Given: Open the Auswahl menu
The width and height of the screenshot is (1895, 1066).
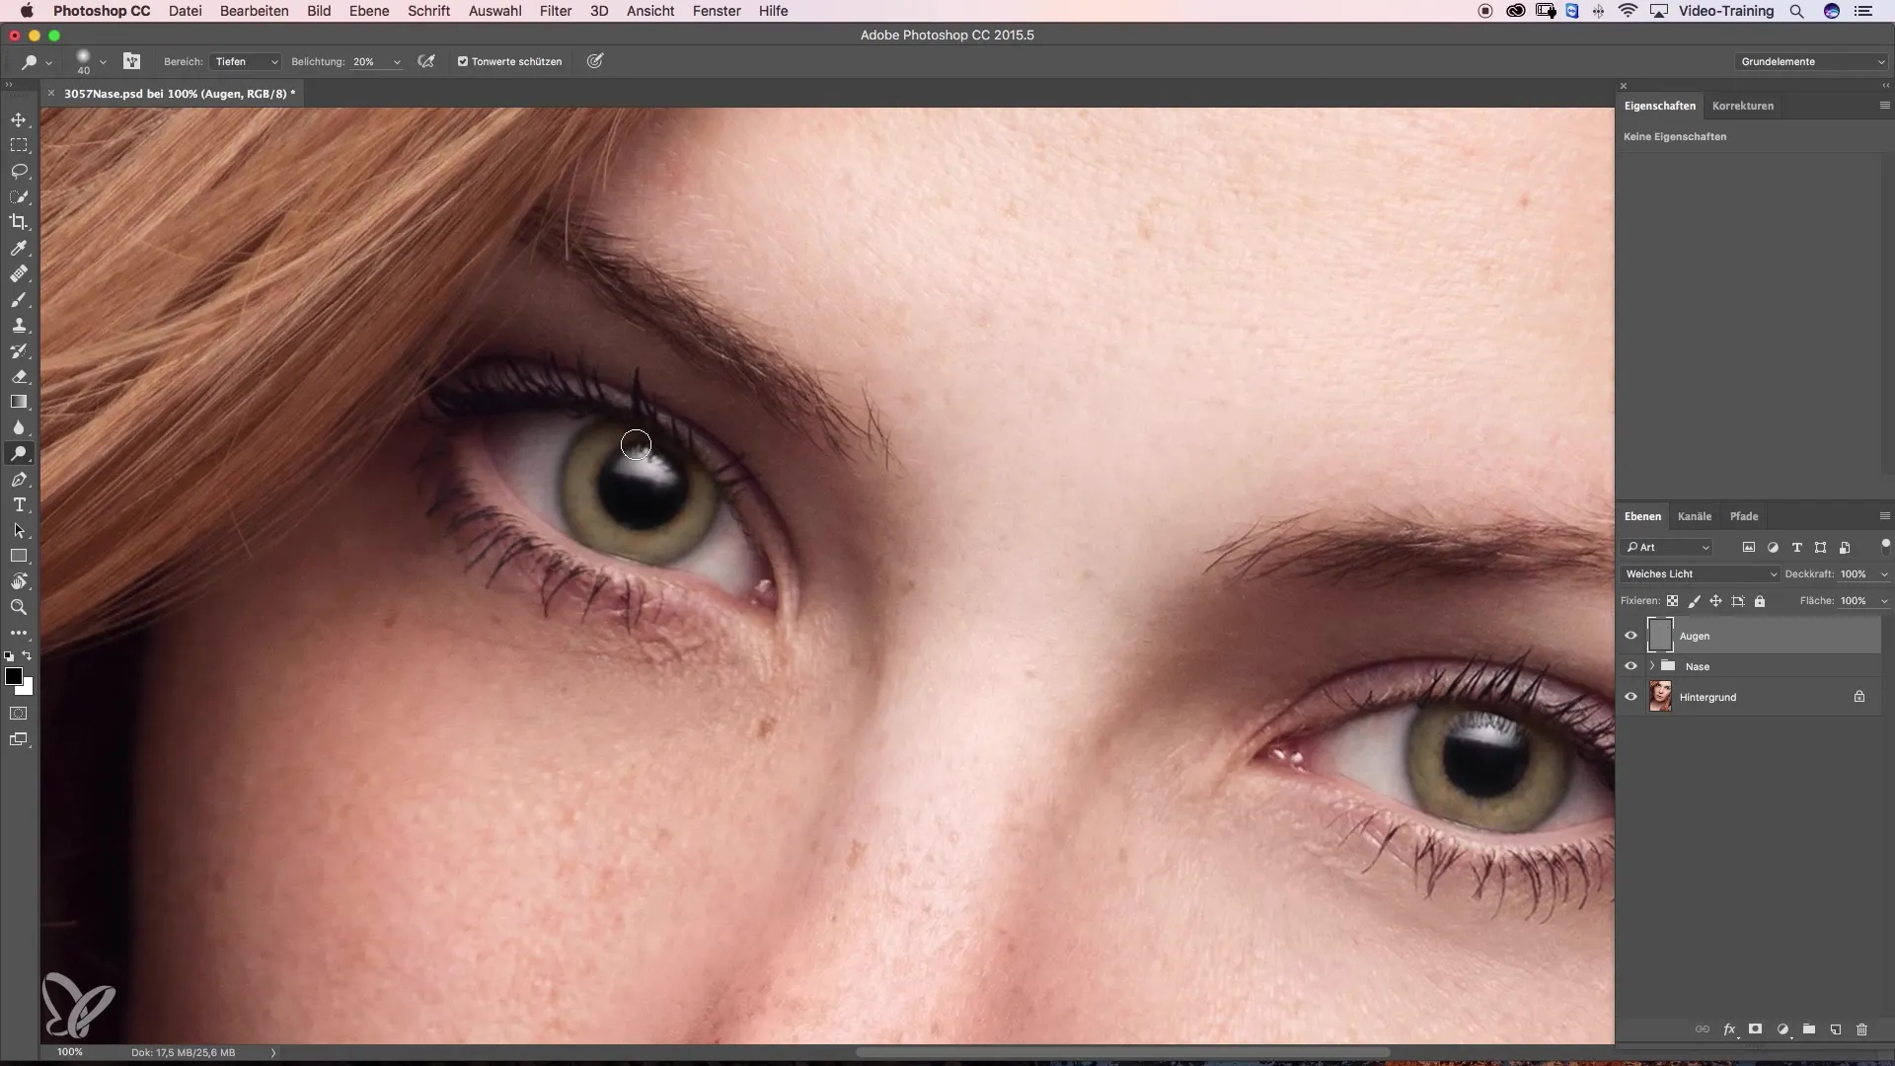Looking at the screenshot, I should click(494, 11).
